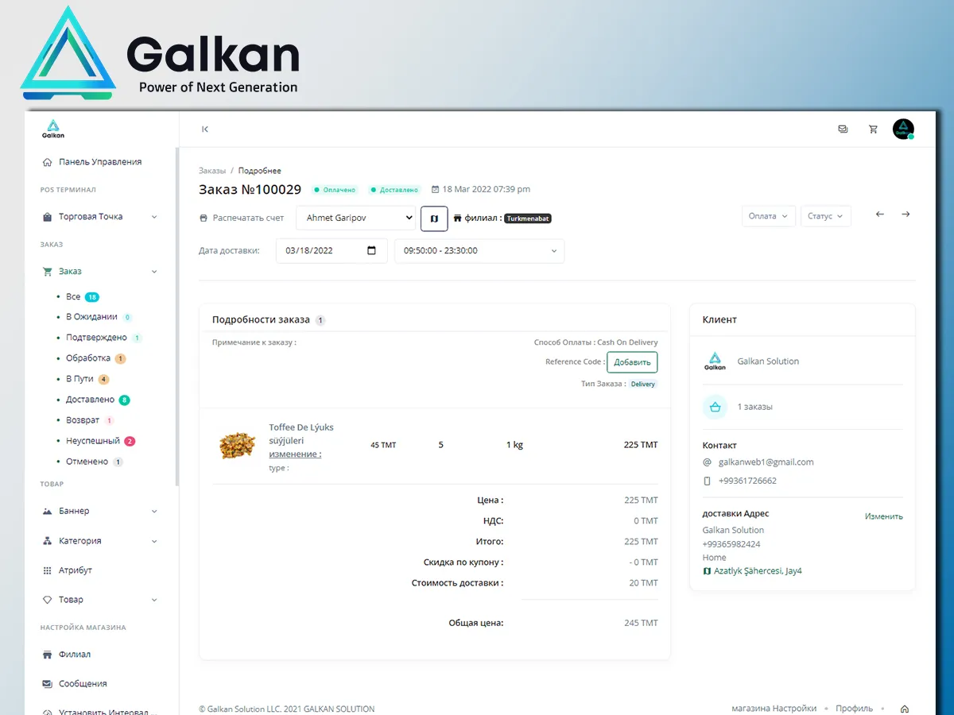Viewport: 954px width, 715px height.
Task: Open the messages envelope icon in header
Action: tap(843, 129)
